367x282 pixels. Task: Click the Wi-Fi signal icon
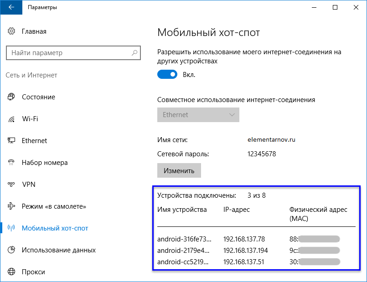pyautogui.click(x=12, y=119)
